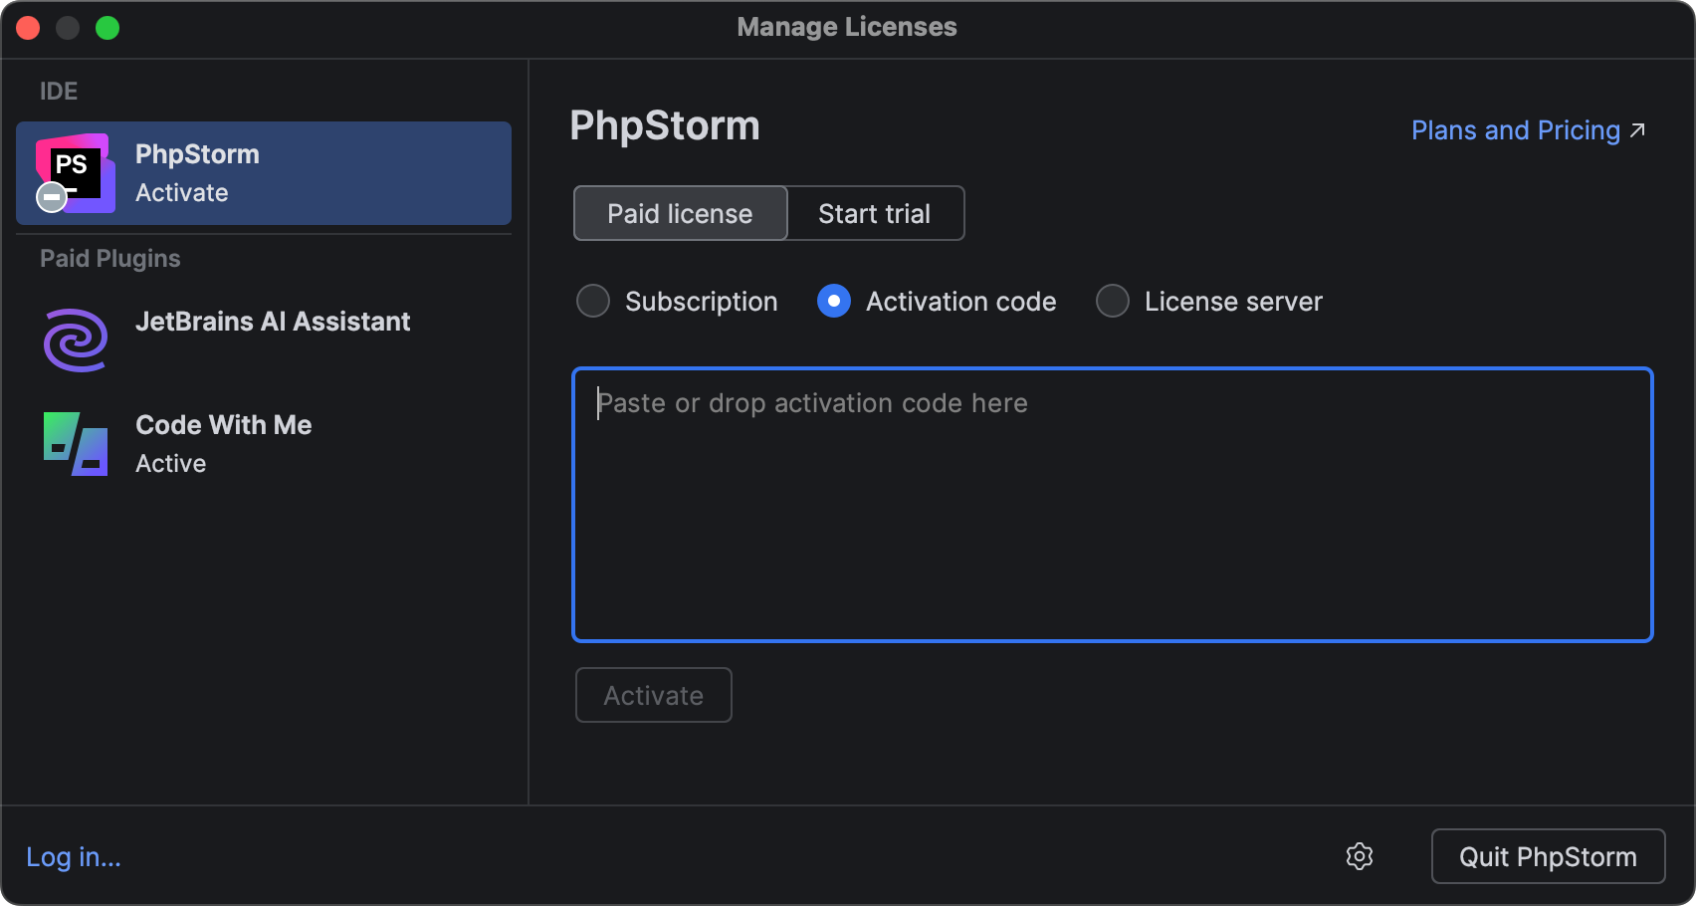This screenshot has width=1696, height=906.
Task: Click the Code With Me 'Active' status text
Action: click(171, 464)
